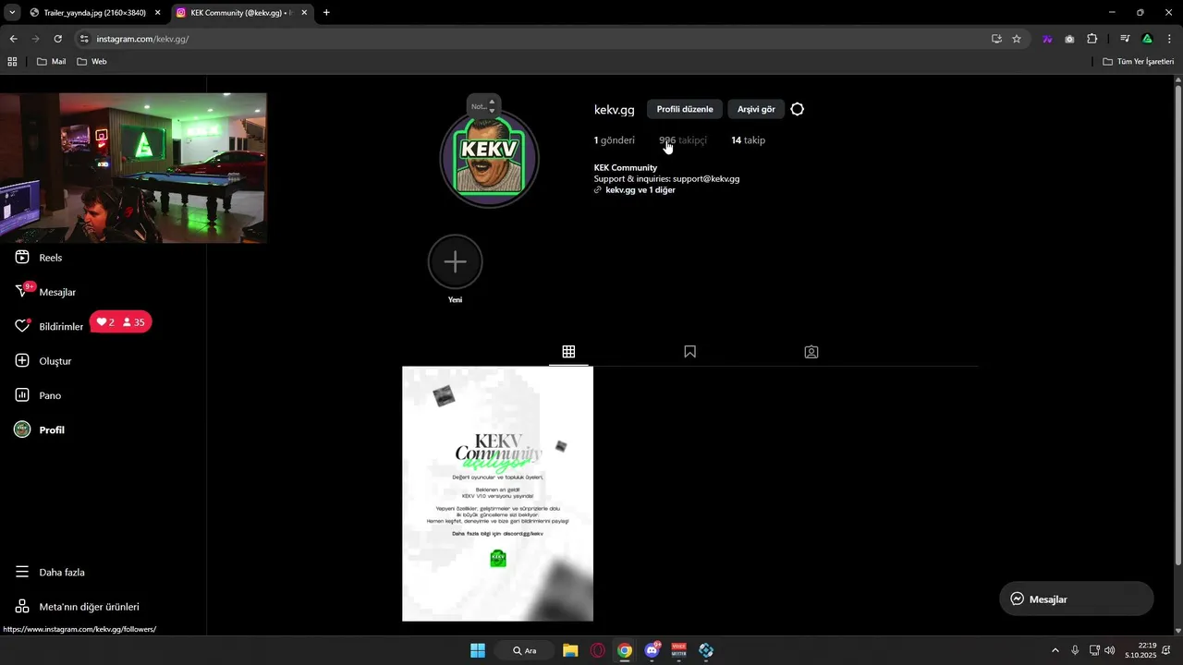This screenshot has height=665, width=1183.
Task: Show hidden system tray icons
Action: [x=1055, y=650]
